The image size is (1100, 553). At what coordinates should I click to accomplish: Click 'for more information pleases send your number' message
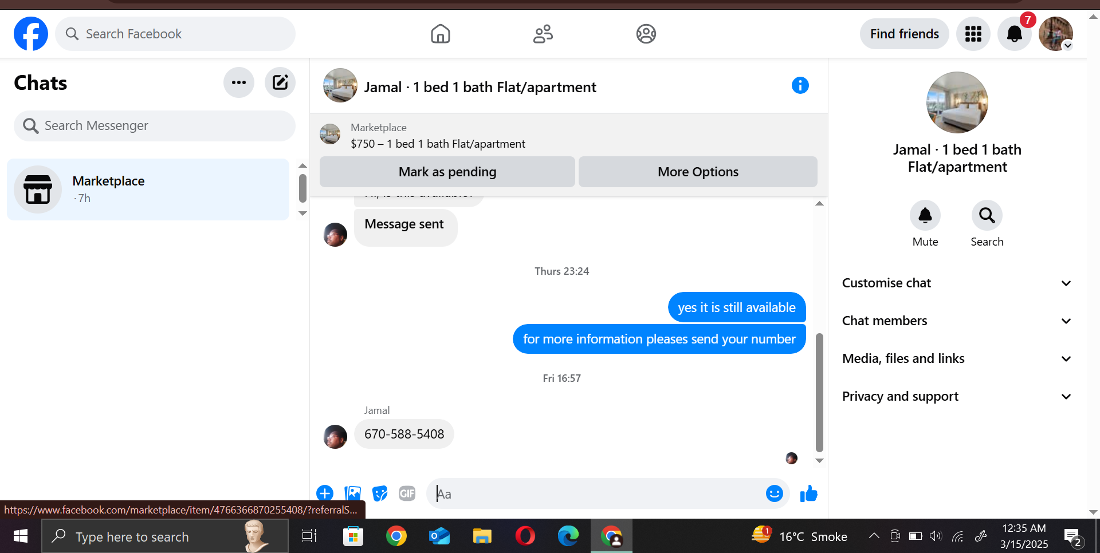click(659, 339)
